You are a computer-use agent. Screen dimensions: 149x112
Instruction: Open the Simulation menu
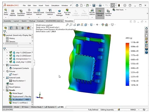click(55, 6)
